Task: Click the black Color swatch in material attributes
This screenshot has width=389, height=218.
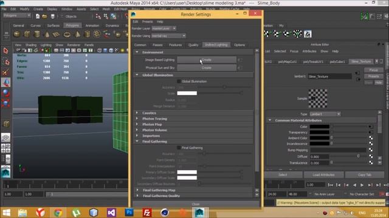Action: (x=320, y=127)
